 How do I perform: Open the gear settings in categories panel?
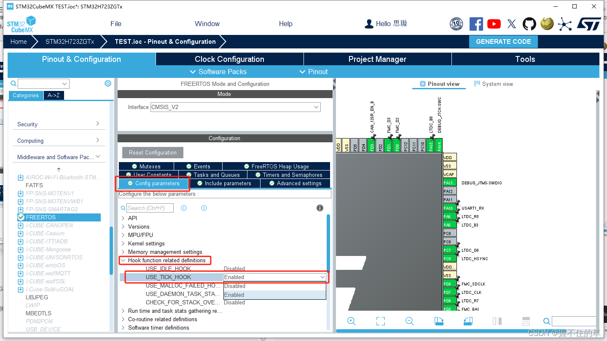pyautogui.click(x=108, y=83)
